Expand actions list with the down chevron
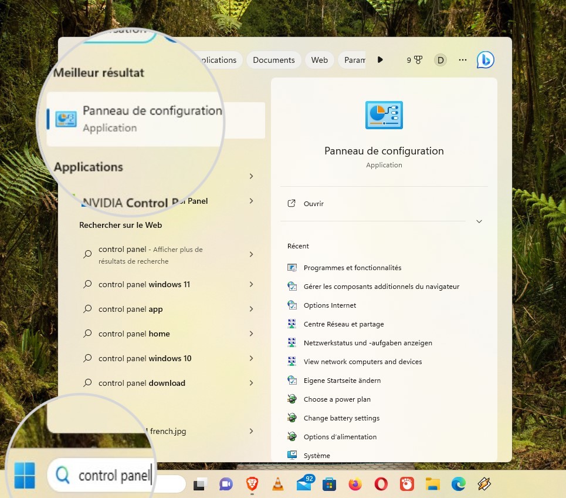The image size is (566, 498). [479, 221]
